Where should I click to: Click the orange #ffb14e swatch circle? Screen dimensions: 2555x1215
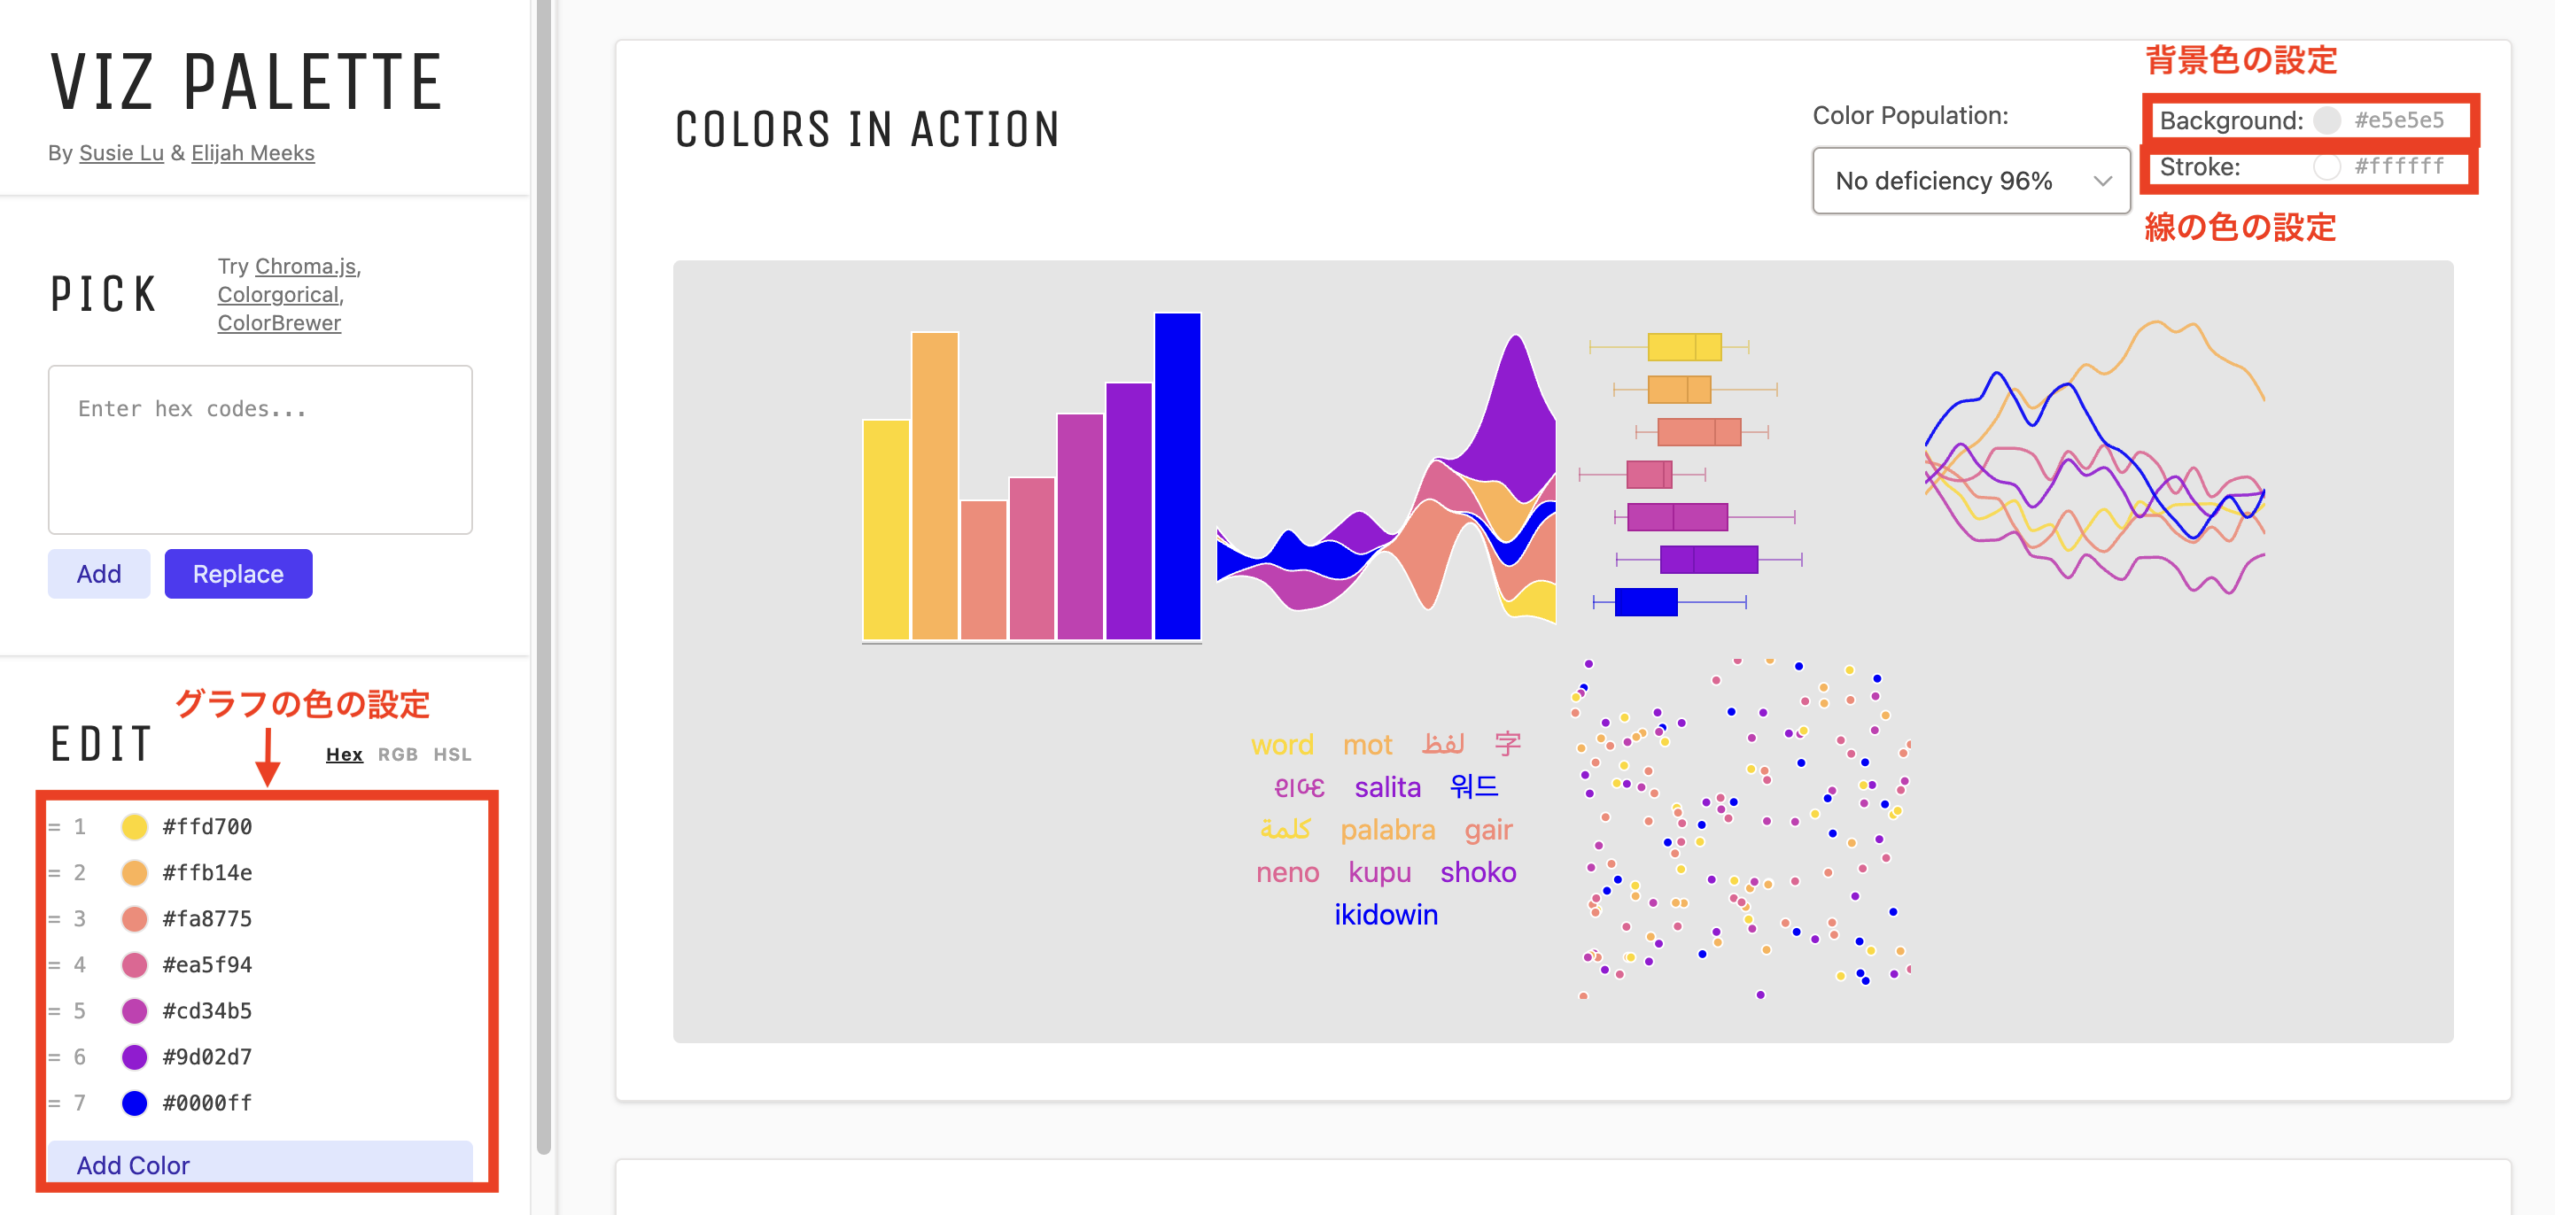(134, 873)
